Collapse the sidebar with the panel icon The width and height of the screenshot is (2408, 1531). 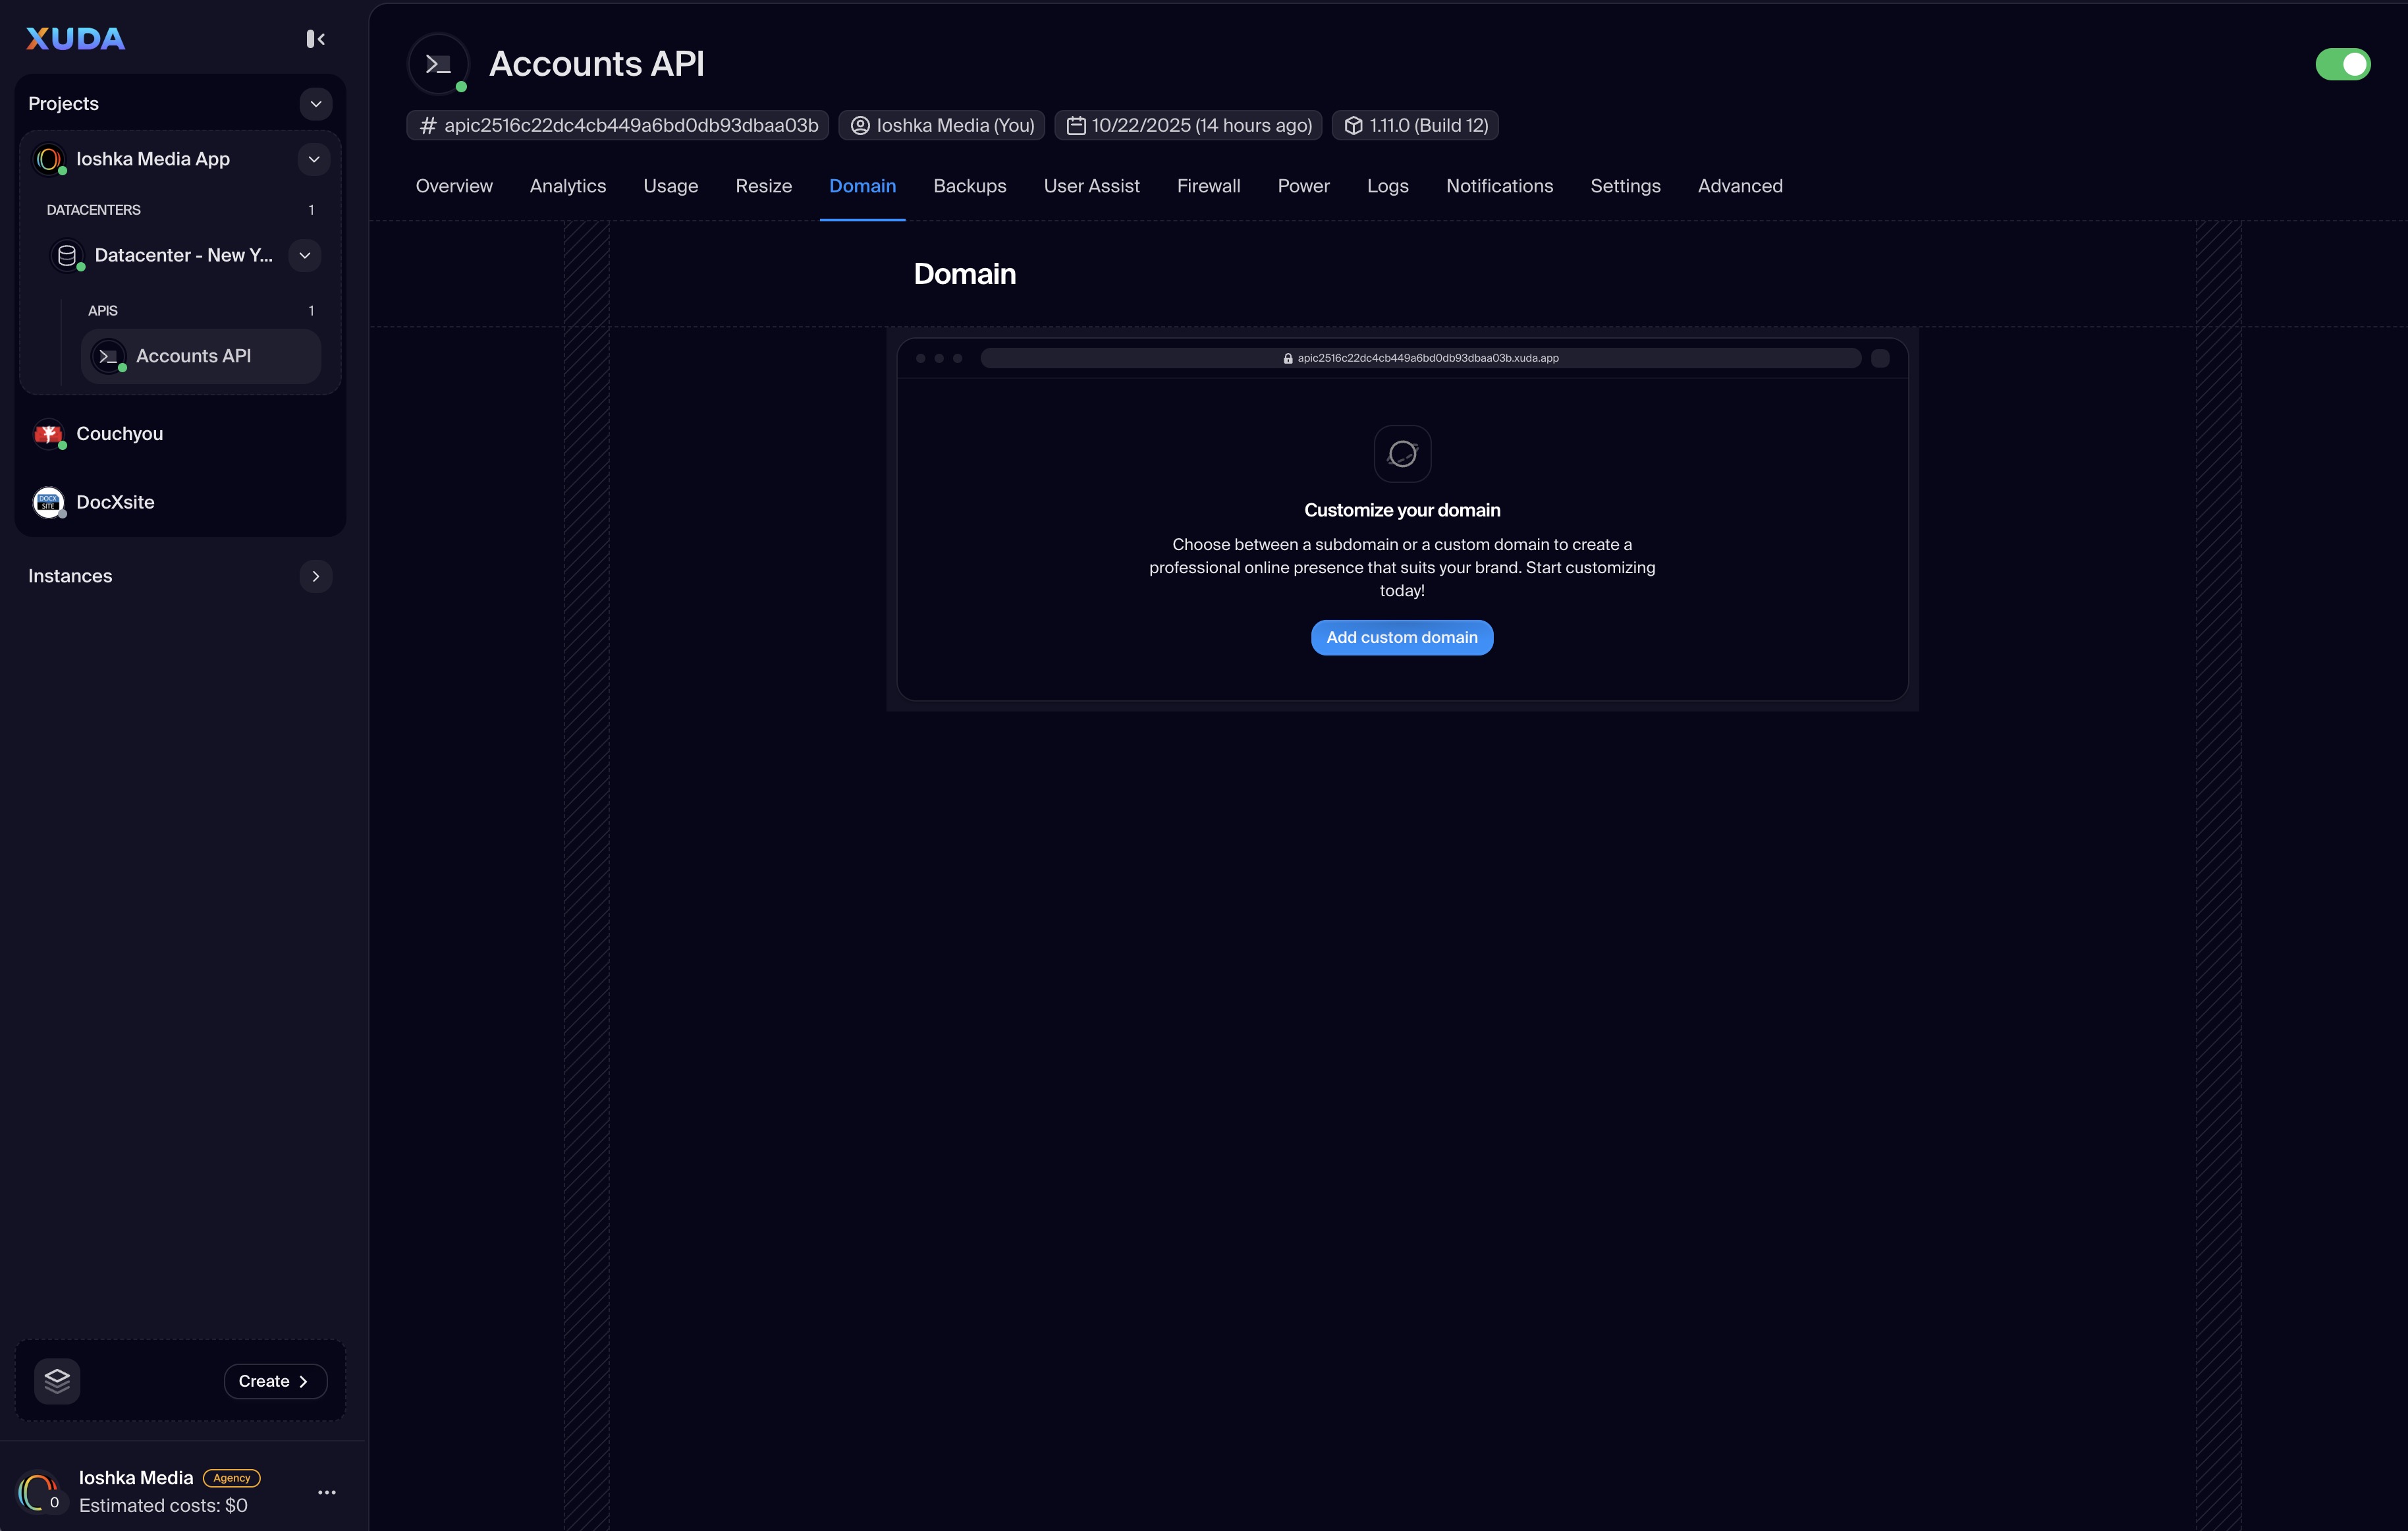pos(315,39)
